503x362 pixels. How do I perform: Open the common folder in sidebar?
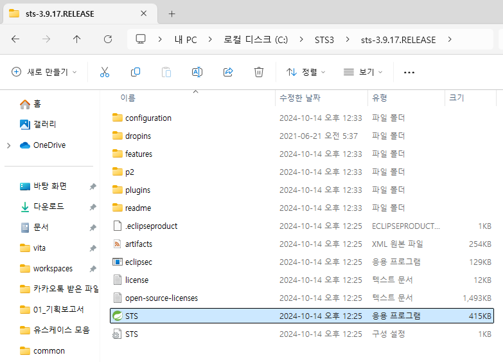click(42, 351)
